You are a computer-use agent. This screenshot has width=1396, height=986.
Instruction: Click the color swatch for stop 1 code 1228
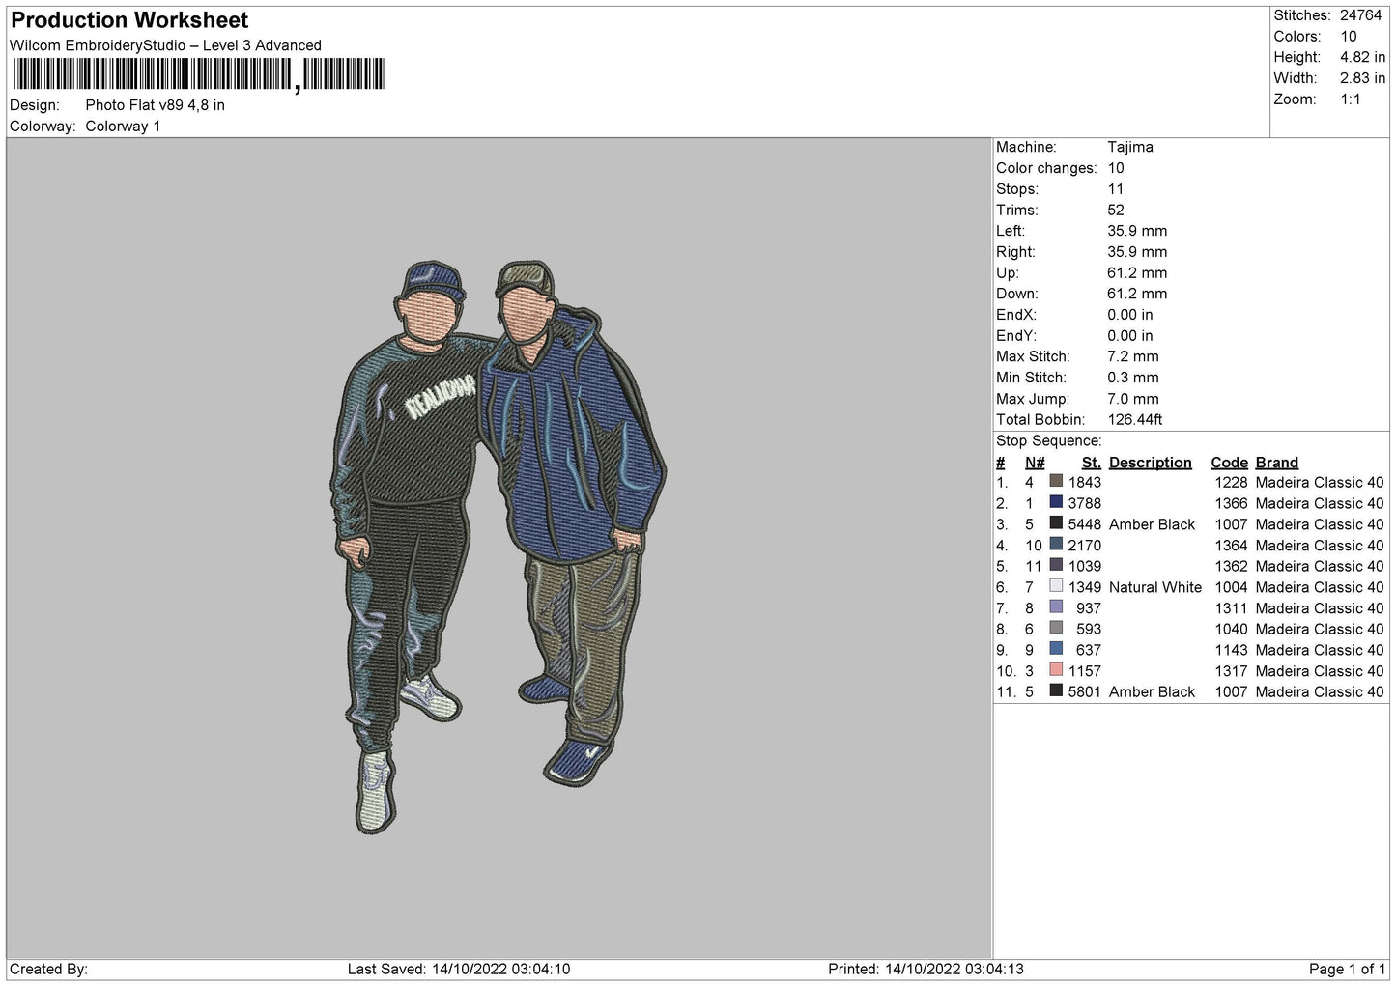1056,482
